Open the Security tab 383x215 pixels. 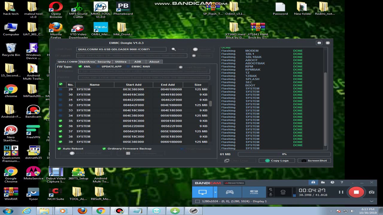point(104,62)
